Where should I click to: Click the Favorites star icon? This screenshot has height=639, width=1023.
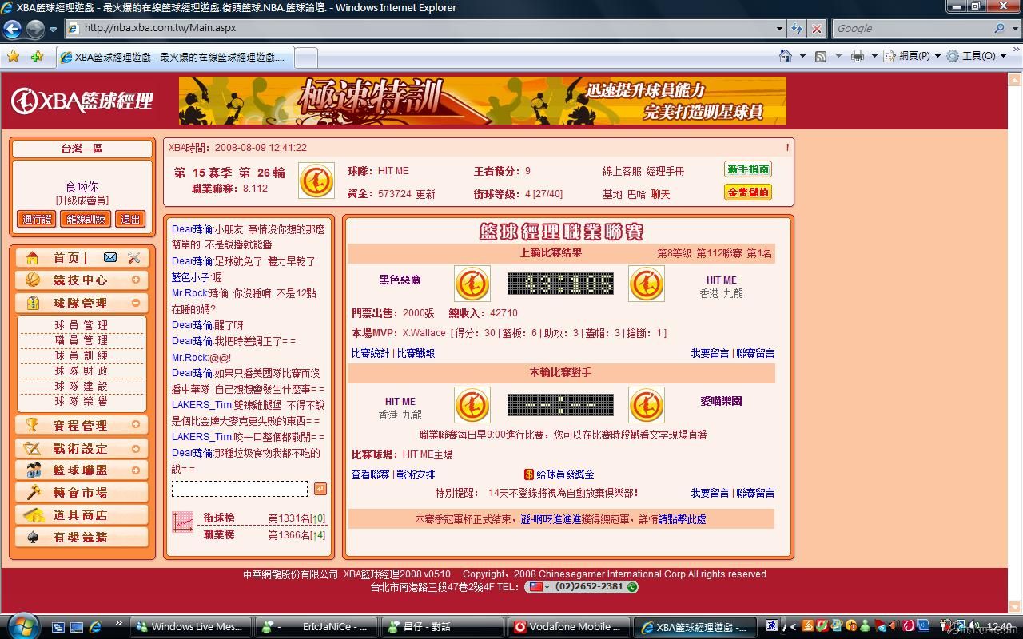(13, 56)
